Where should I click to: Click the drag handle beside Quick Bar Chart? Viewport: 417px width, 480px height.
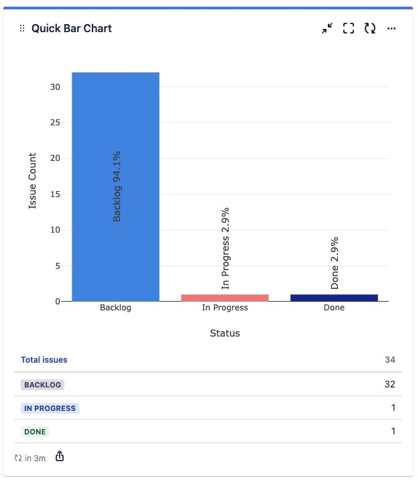pyautogui.click(x=22, y=29)
